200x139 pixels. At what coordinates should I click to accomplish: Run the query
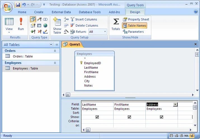21,24
